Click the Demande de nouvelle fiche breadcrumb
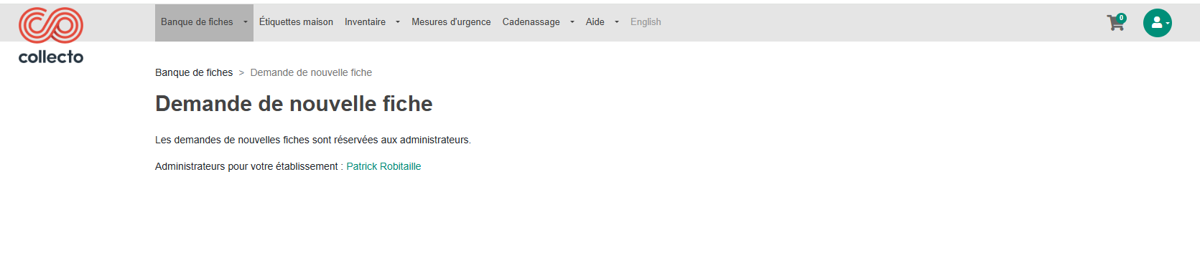 tap(311, 72)
